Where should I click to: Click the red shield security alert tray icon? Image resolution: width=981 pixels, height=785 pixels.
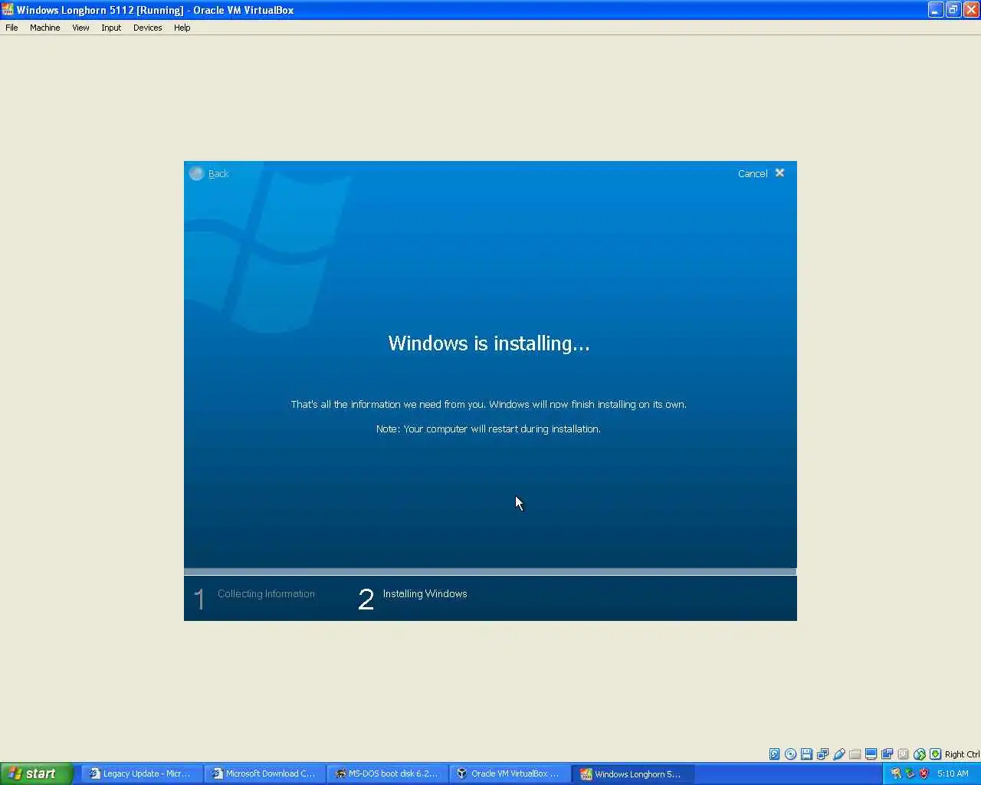924,774
